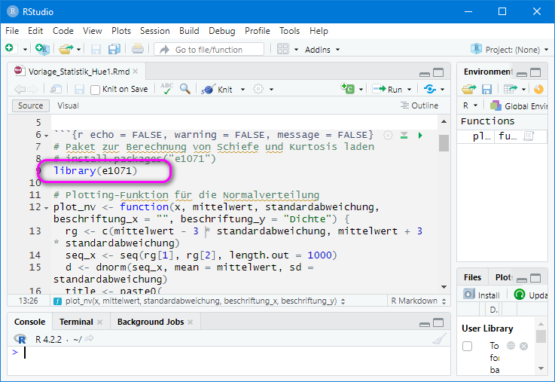Open the Tools menu

[x=289, y=31]
